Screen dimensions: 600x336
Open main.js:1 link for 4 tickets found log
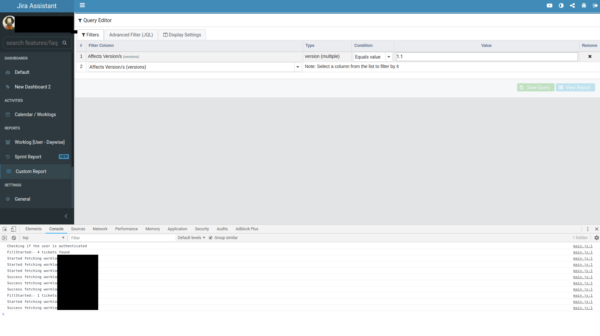pos(583,252)
